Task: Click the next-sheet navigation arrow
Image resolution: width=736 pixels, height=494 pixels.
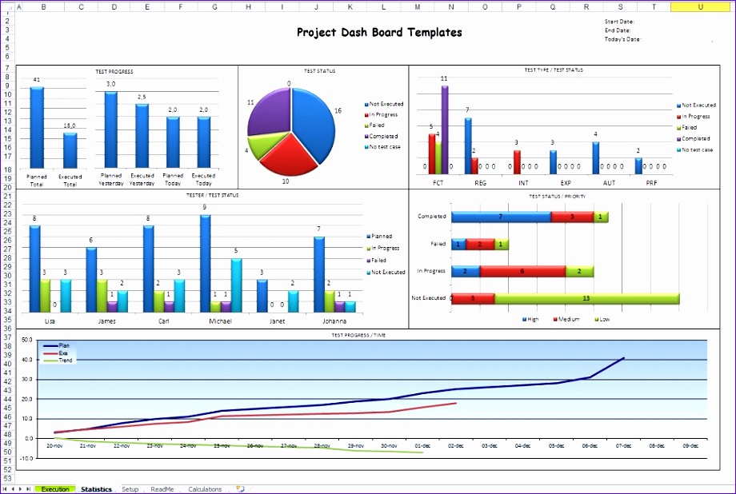Action: [21, 488]
